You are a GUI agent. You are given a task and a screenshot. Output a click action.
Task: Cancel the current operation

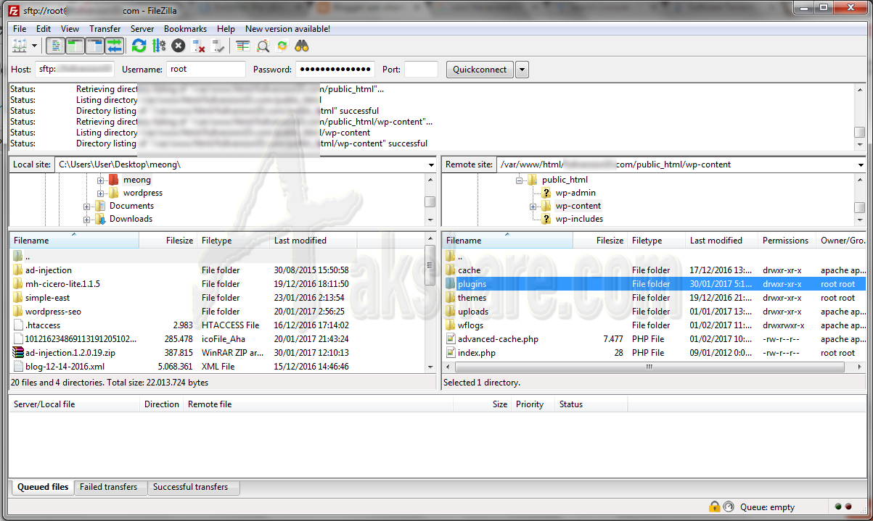[x=179, y=46]
